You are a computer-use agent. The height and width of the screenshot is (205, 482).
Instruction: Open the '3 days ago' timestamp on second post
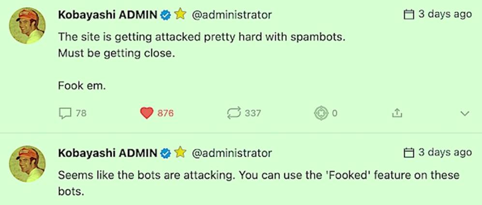point(445,153)
